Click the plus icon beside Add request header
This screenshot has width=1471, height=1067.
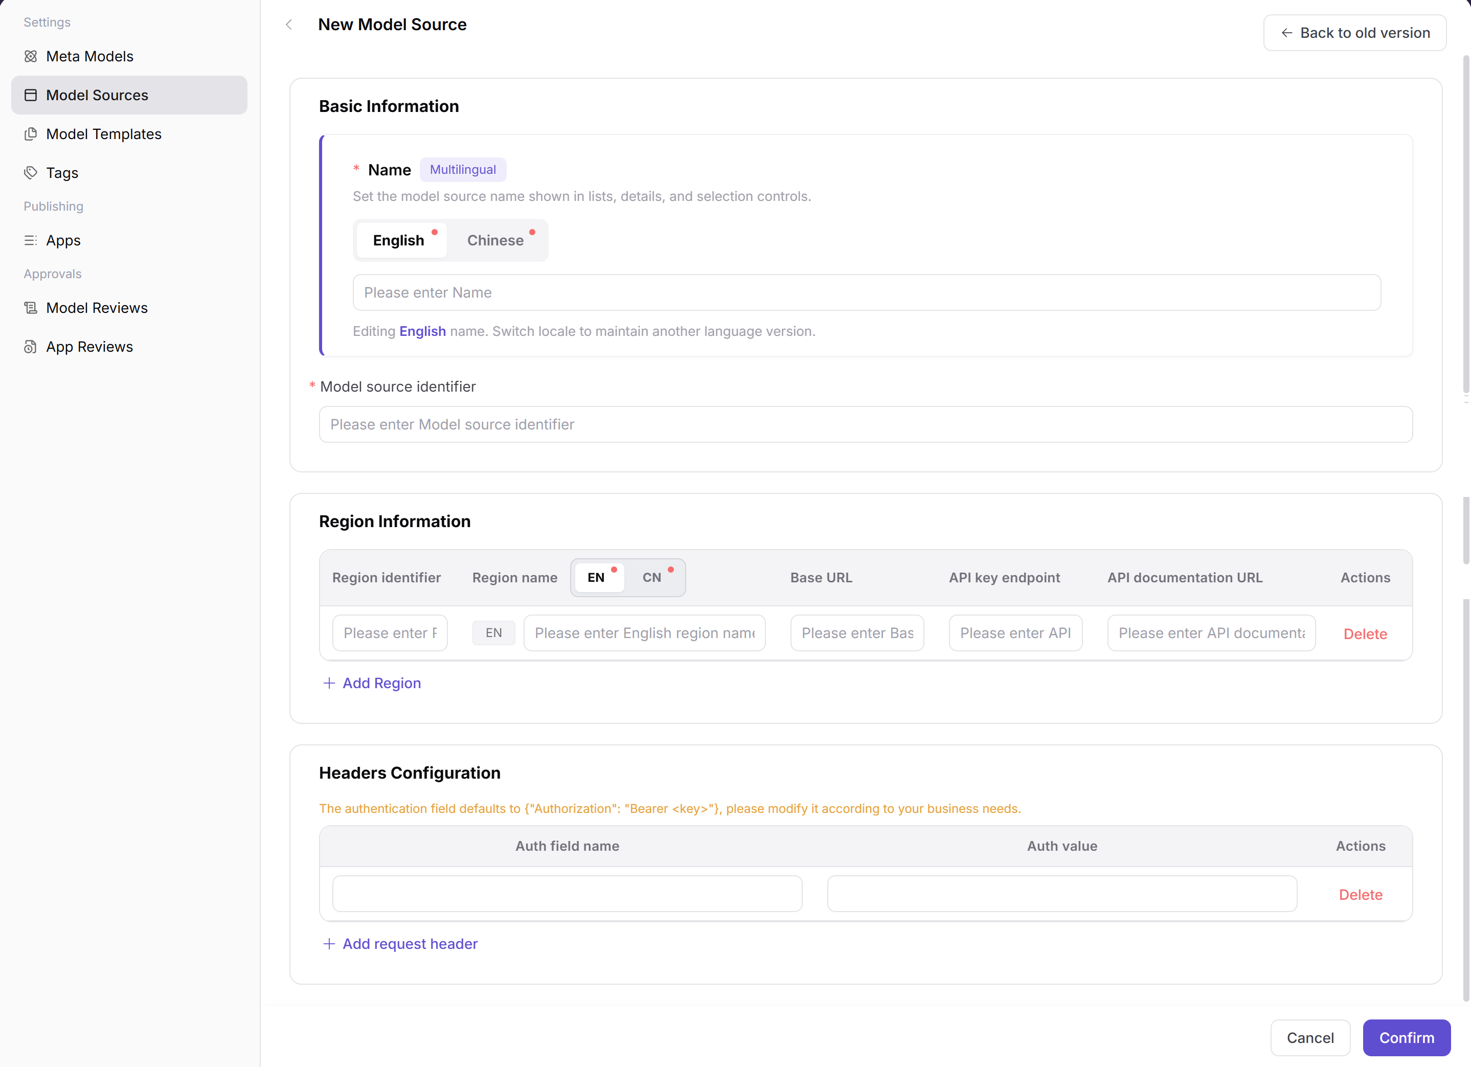329,944
